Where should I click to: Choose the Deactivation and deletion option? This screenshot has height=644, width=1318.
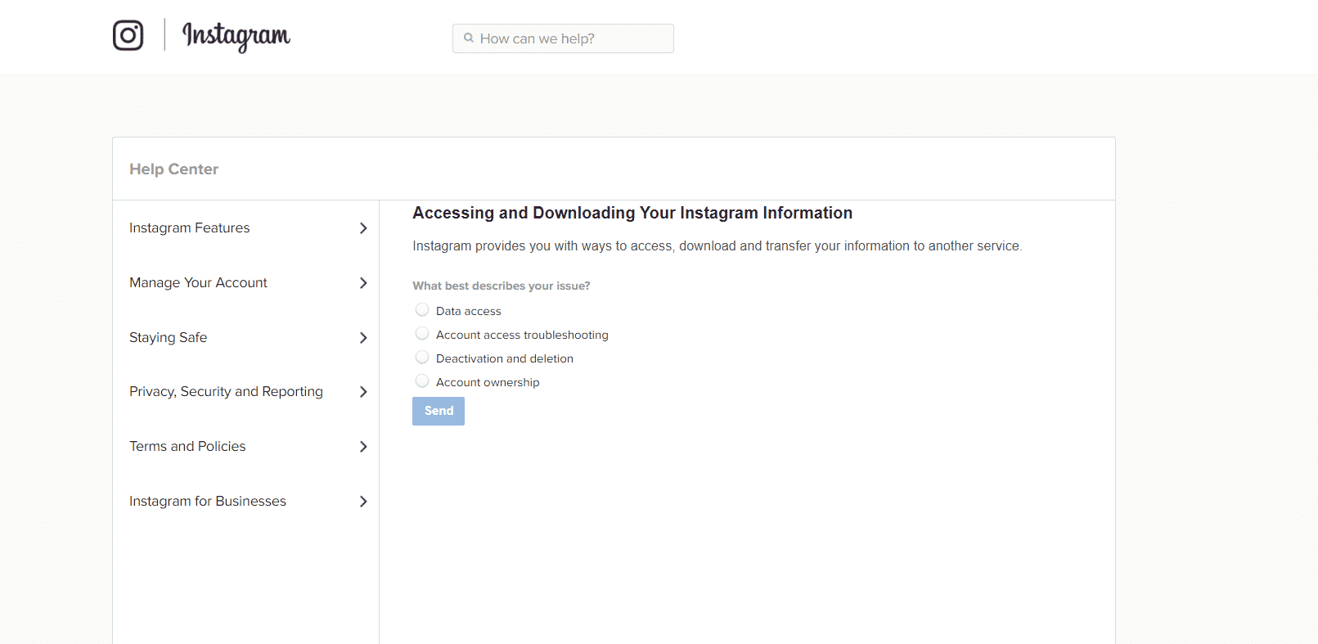(x=422, y=358)
